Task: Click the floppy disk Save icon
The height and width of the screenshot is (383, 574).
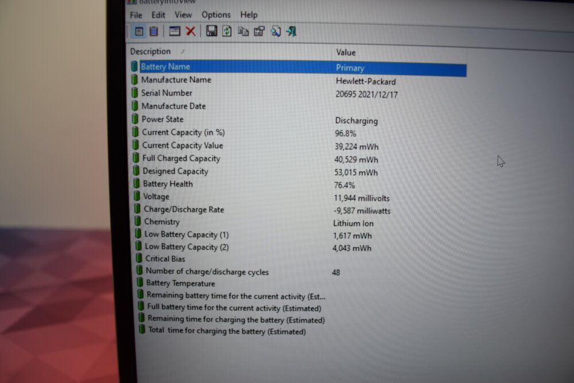Action: [x=211, y=31]
